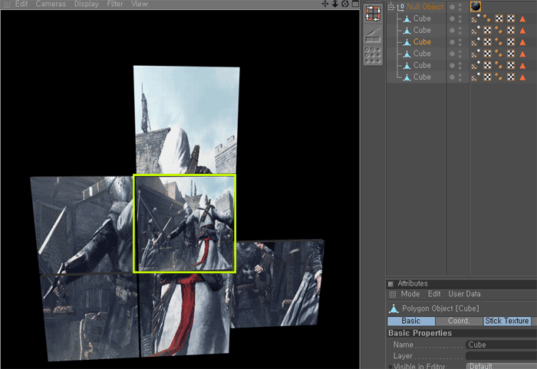Open the Attributes Mode menu
This screenshot has width=537, height=369.
coord(410,294)
